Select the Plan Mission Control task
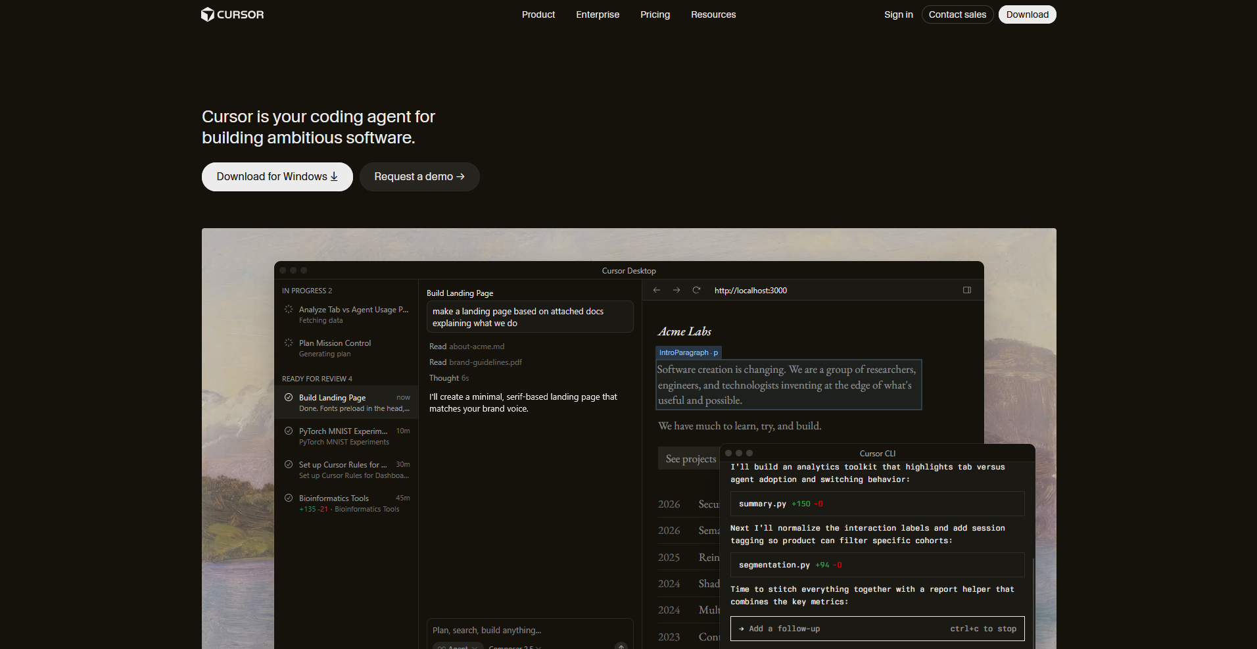 (x=346, y=348)
